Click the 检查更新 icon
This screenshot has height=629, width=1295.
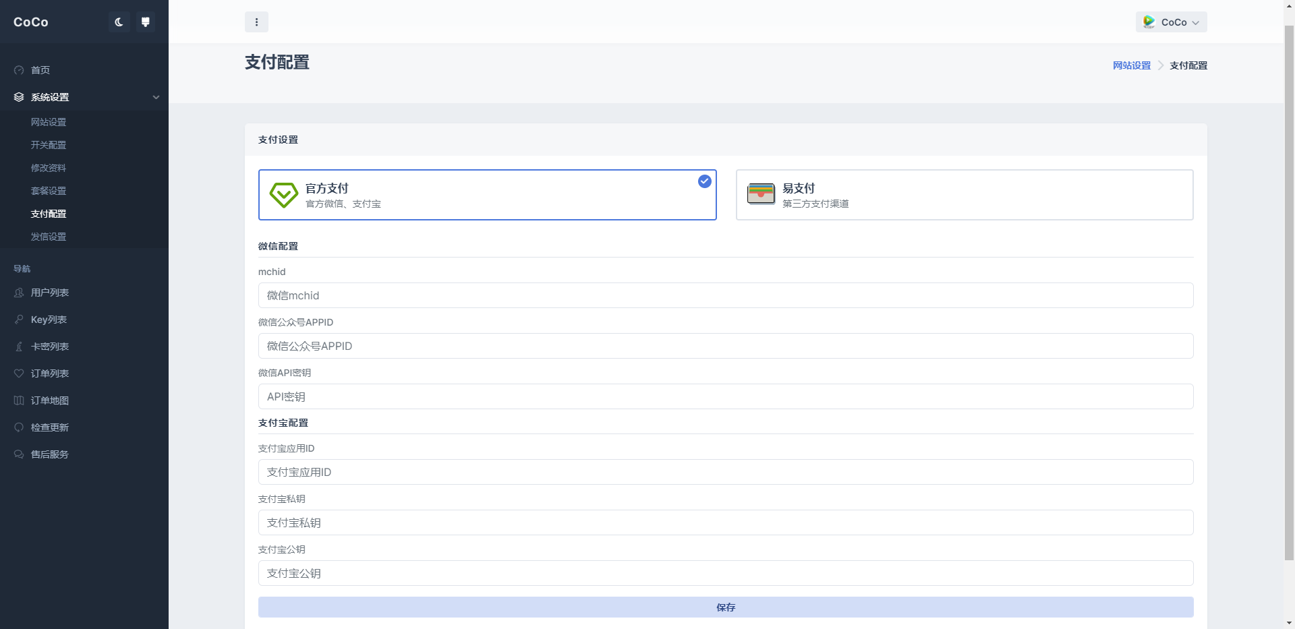(19, 427)
